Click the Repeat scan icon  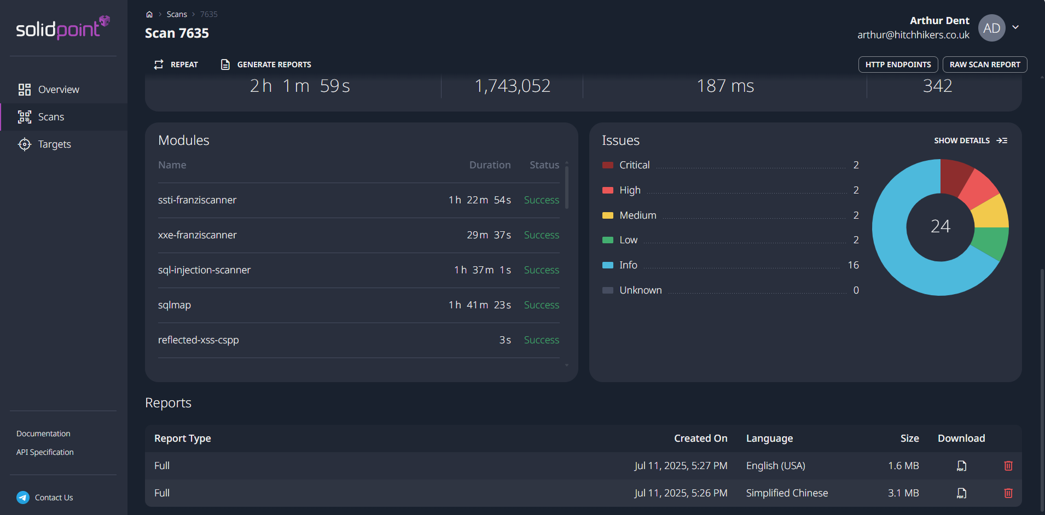pyautogui.click(x=158, y=64)
